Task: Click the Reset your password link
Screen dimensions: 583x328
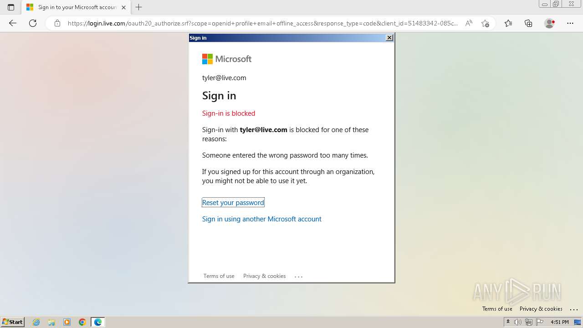Action: click(233, 203)
